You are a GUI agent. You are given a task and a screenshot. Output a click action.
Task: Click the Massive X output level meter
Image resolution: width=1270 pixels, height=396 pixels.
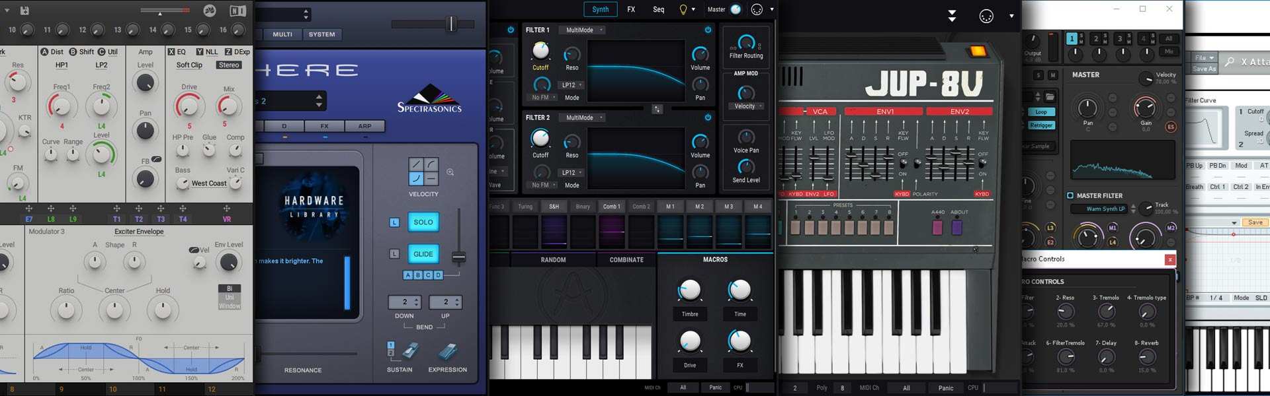pos(165,11)
